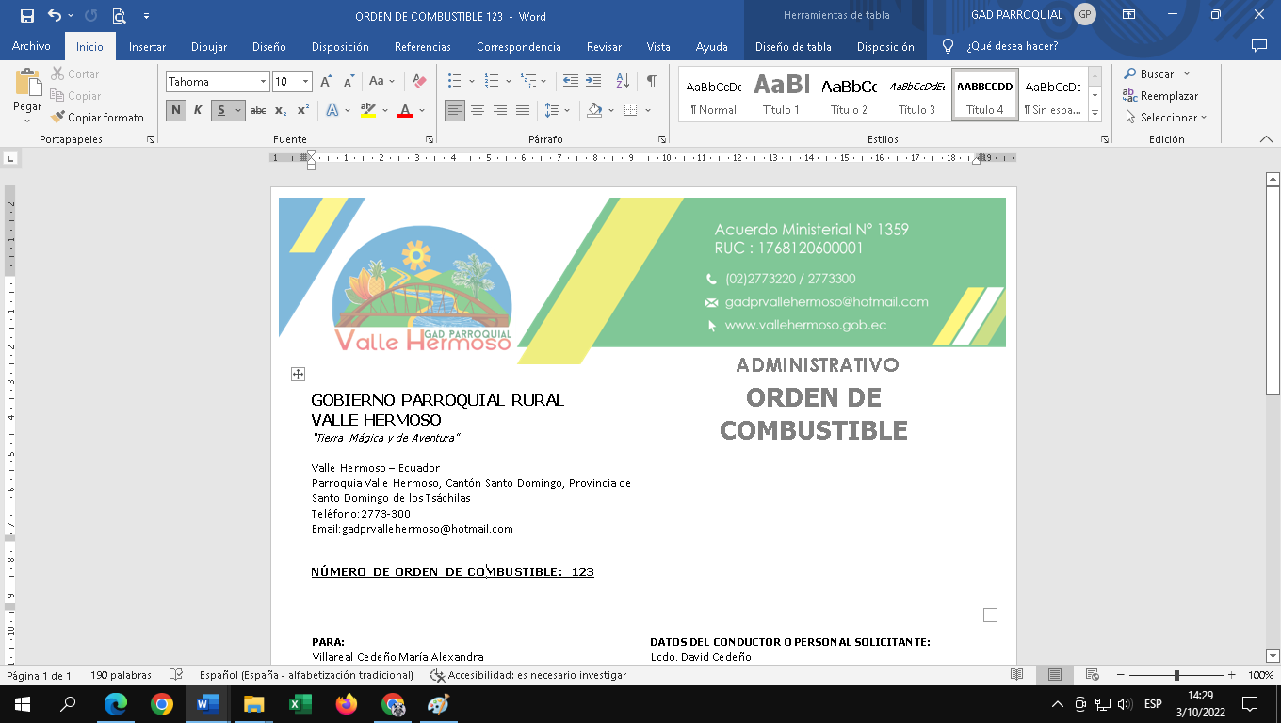Toggle Bold formatting button

[175, 110]
